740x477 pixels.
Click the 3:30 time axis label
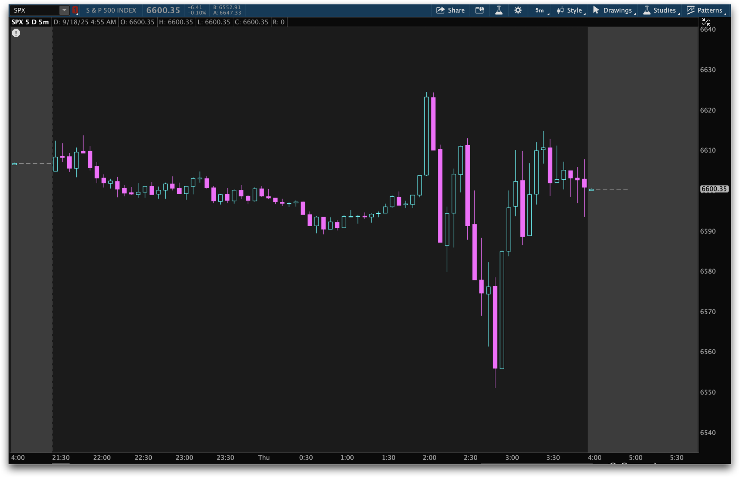coord(553,457)
